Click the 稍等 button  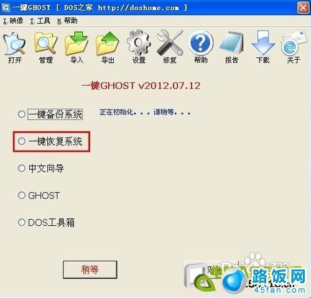(90, 269)
